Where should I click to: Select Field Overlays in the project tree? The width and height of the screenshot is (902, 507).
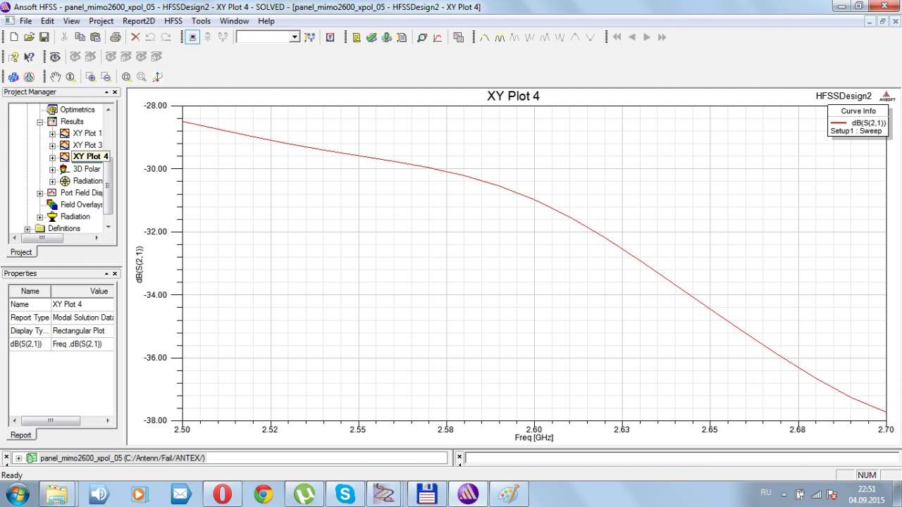(82, 205)
